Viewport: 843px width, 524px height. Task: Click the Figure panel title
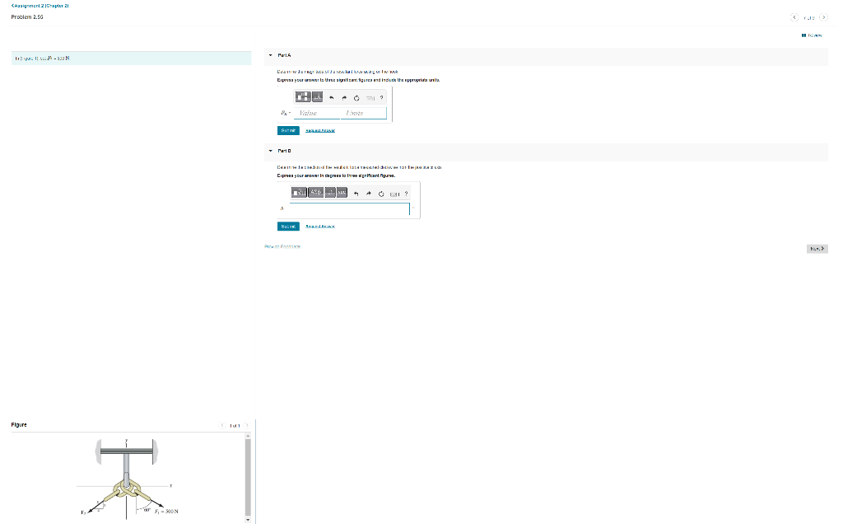(x=19, y=425)
